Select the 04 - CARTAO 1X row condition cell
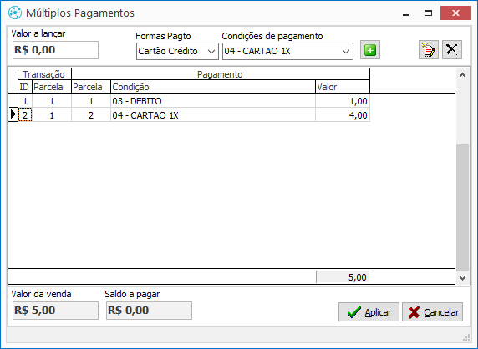The width and height of the screenshot is (478, 349). pos(213,115)
